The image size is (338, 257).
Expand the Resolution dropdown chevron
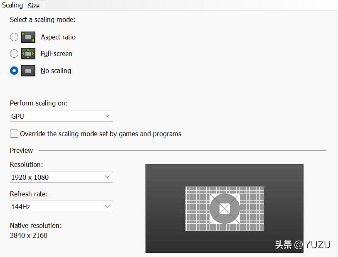(x=108, y=177)
